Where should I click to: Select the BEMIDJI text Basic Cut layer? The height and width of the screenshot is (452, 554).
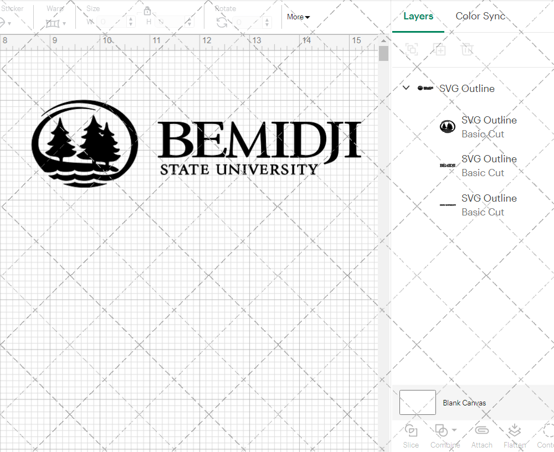[489, 166]
